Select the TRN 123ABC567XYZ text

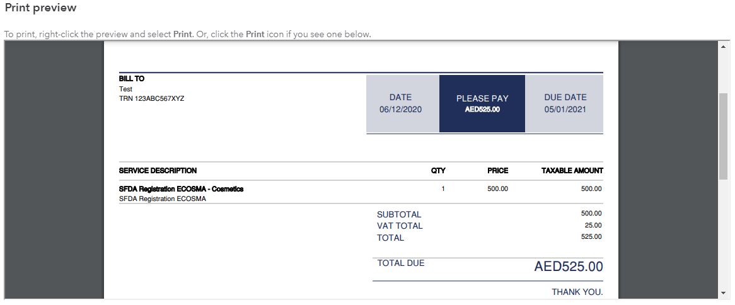(151, 98)
